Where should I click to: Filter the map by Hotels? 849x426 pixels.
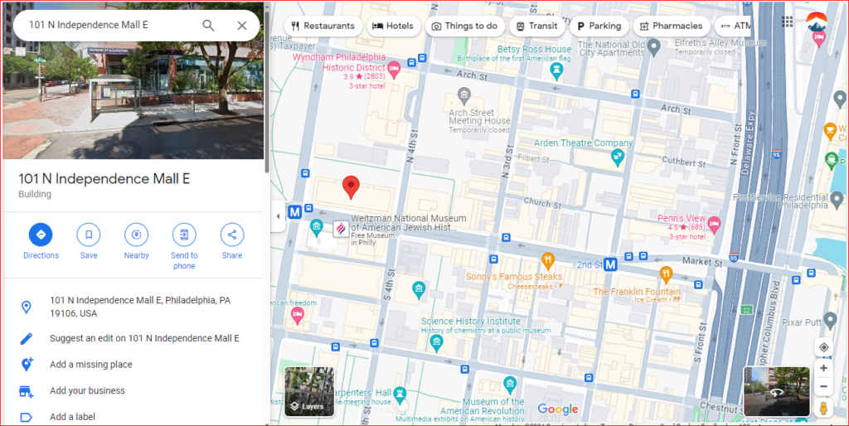click(394, 26)
